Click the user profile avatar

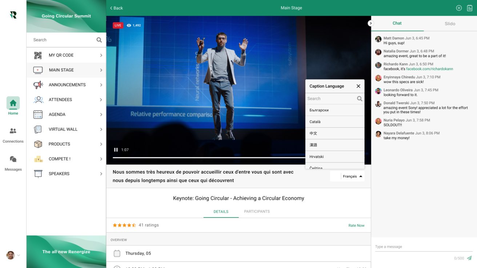11,255
